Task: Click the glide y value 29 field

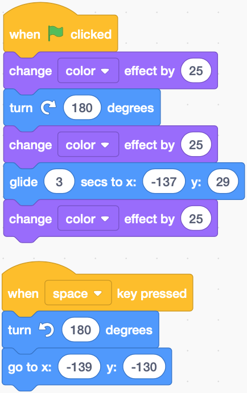Action: [223, 182]
